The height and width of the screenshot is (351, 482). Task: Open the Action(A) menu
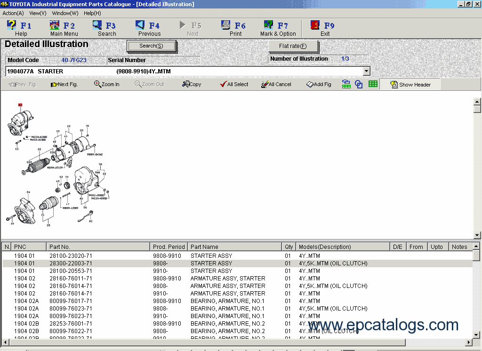(13, 13)
